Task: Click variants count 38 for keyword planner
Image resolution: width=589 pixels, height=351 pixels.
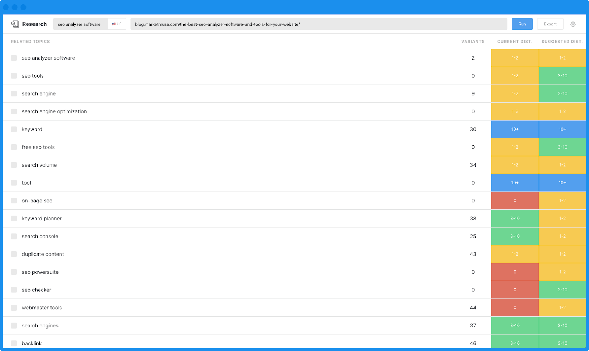Action: point(473,219)
